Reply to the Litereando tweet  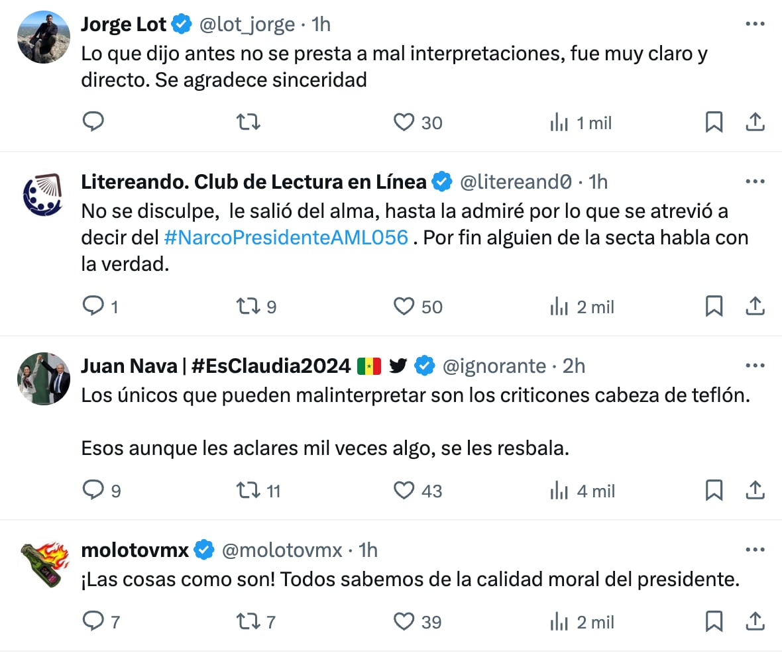(x=93, y=306)
